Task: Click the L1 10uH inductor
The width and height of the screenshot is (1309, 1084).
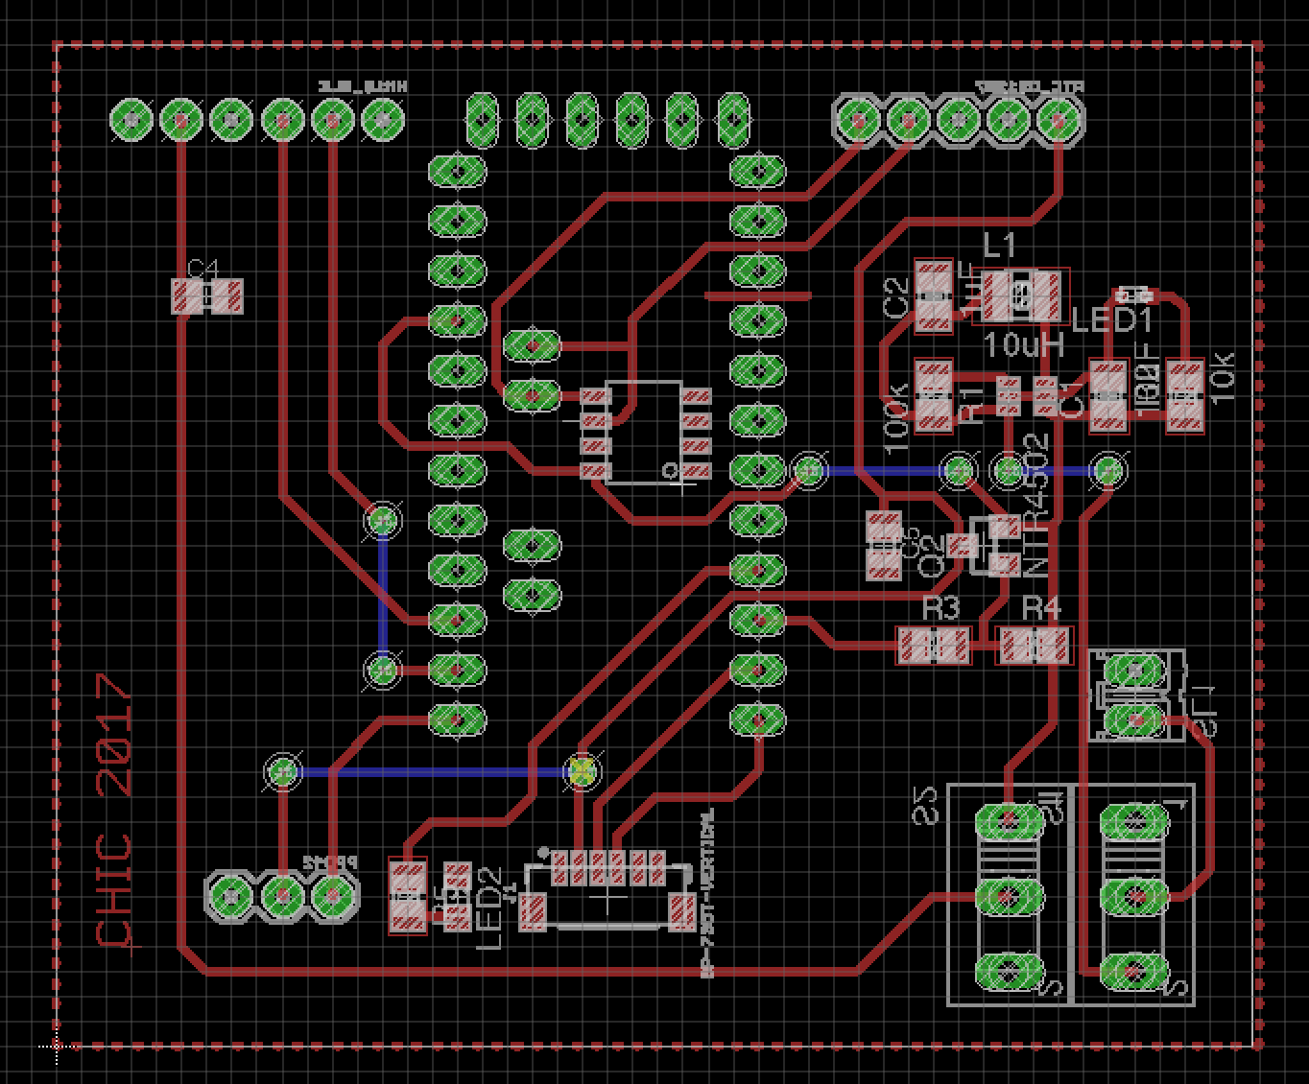Action: [x=1021, y=295]
